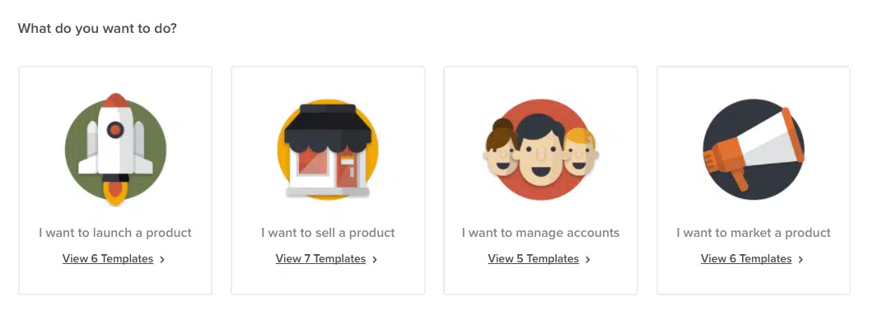Viewport: 873px width, 329px height.
Task: Open the View 5 Templates link
Action: pos(533,259)
